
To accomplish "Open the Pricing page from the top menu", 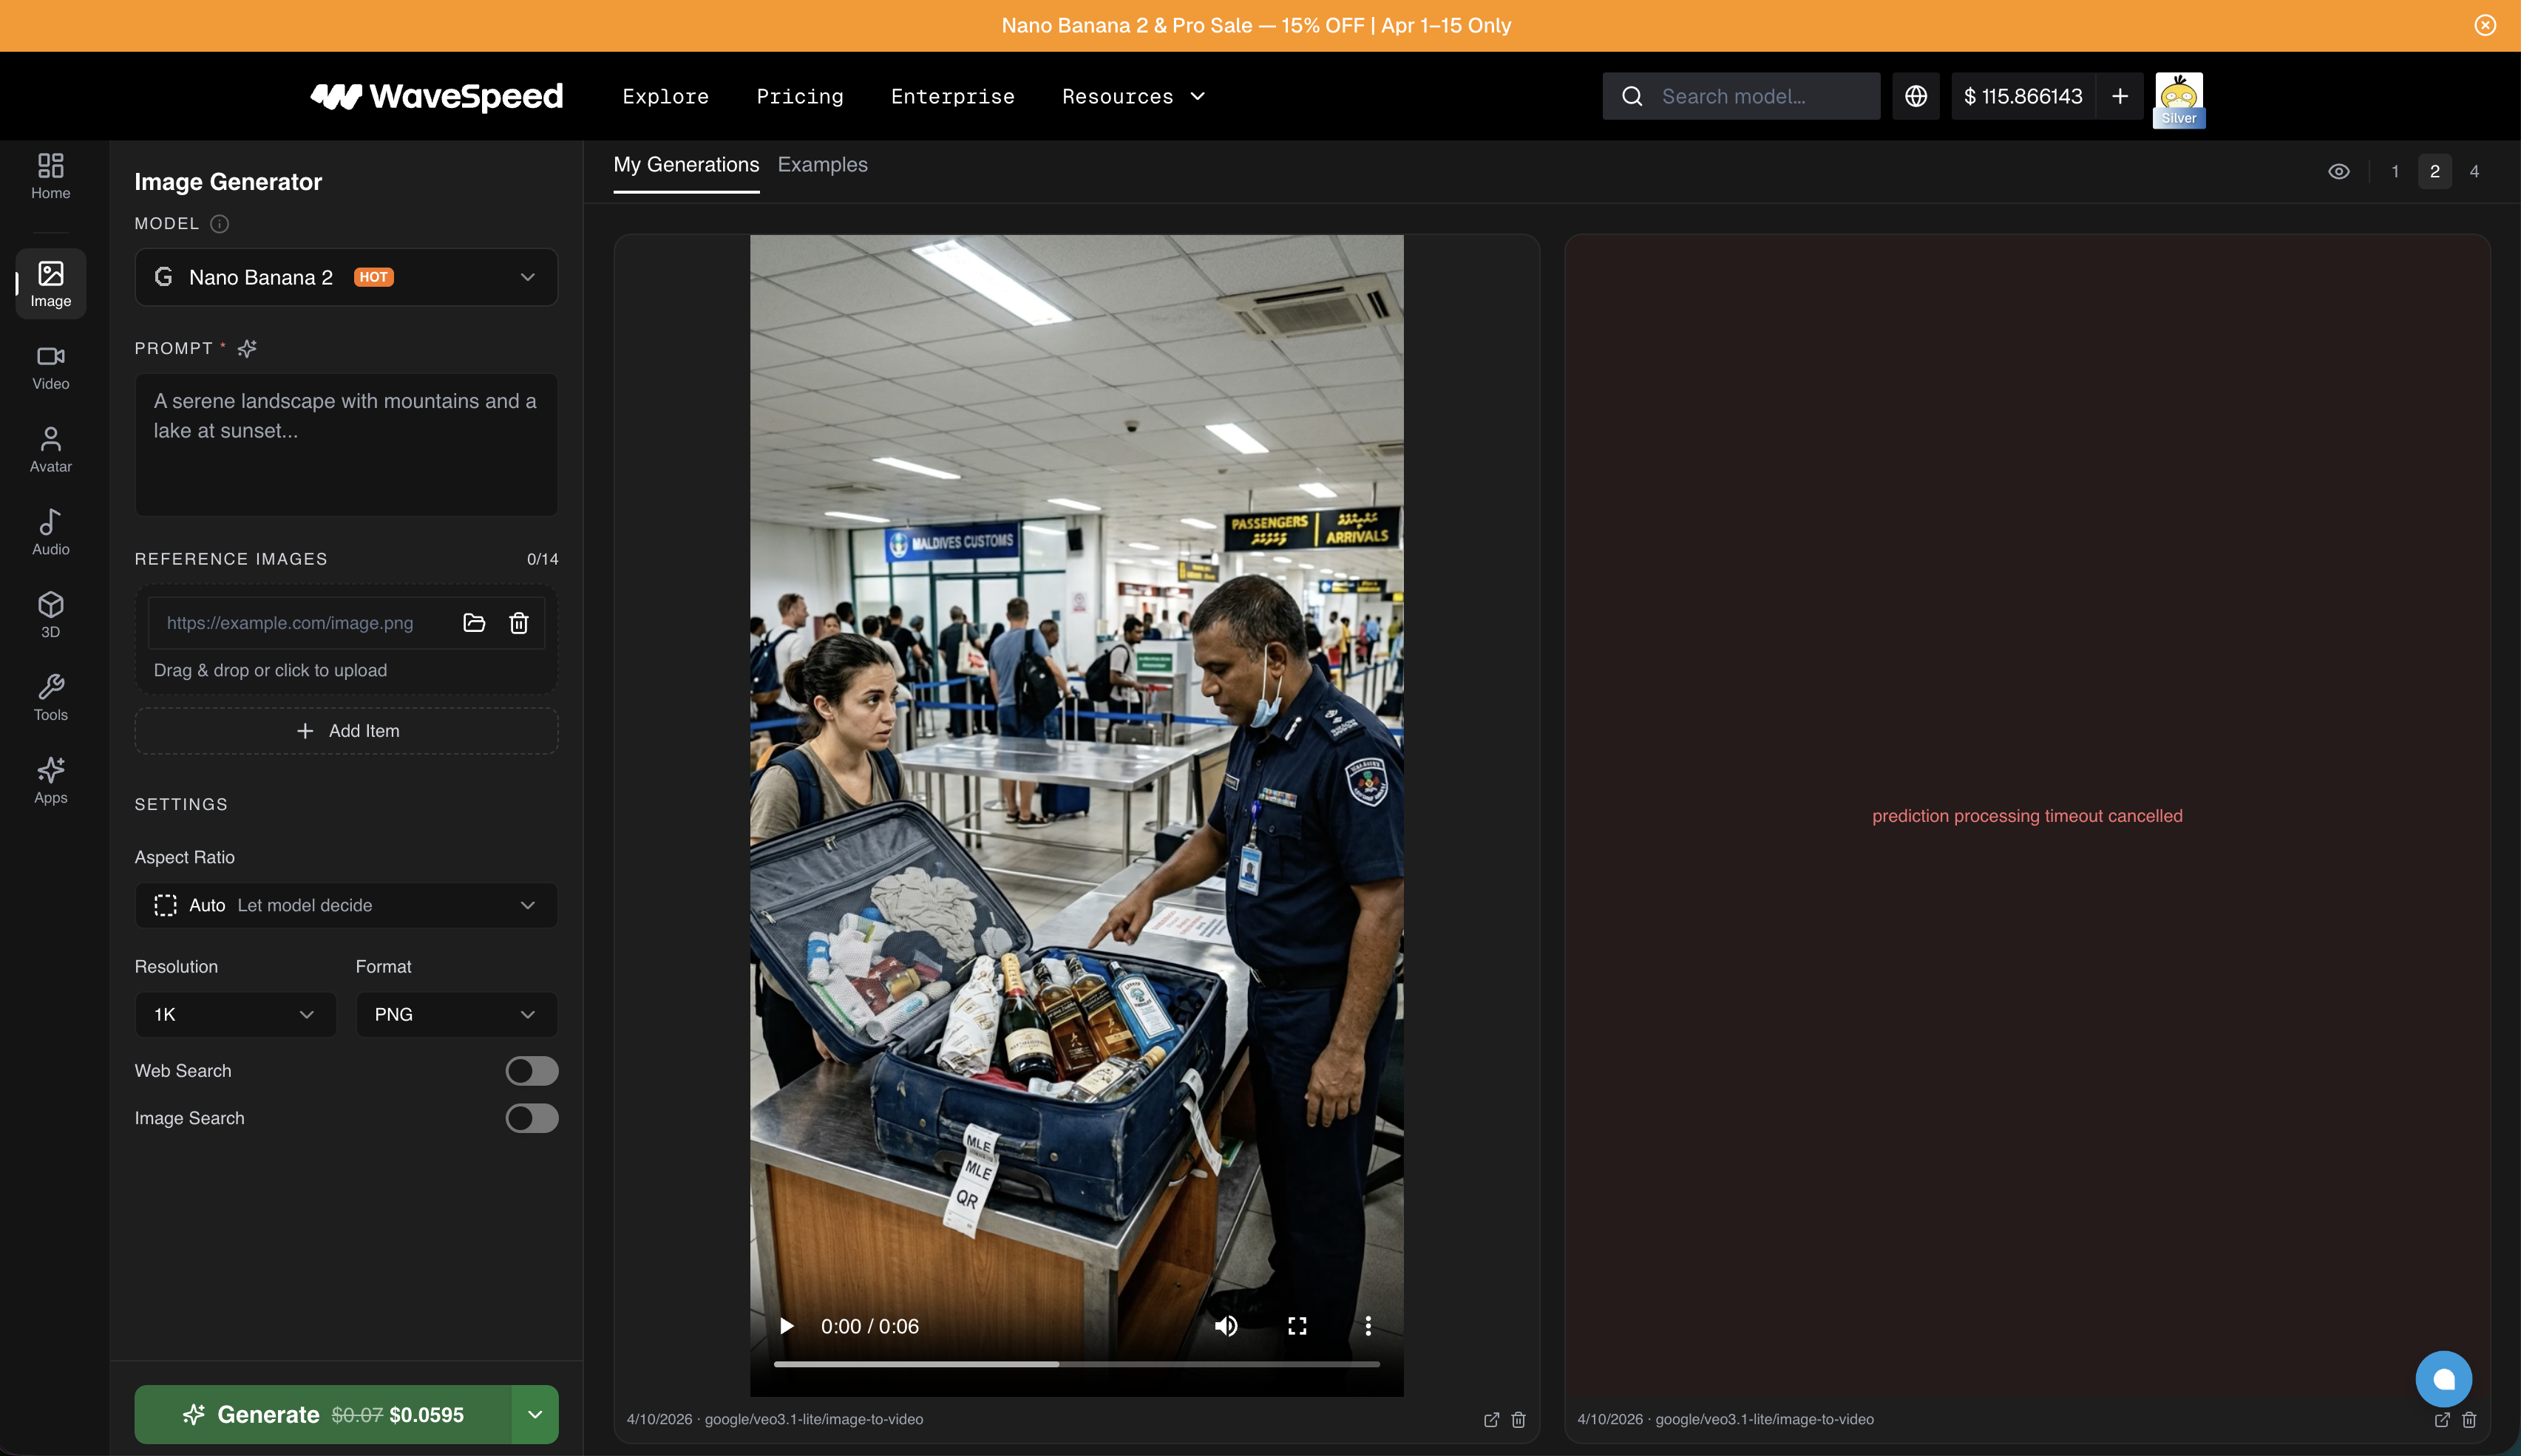I will click(x=799, y=96).
